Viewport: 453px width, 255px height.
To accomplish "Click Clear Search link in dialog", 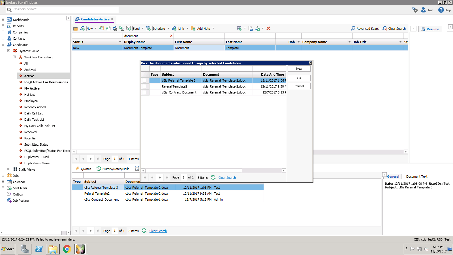I will tap(227, 178).
